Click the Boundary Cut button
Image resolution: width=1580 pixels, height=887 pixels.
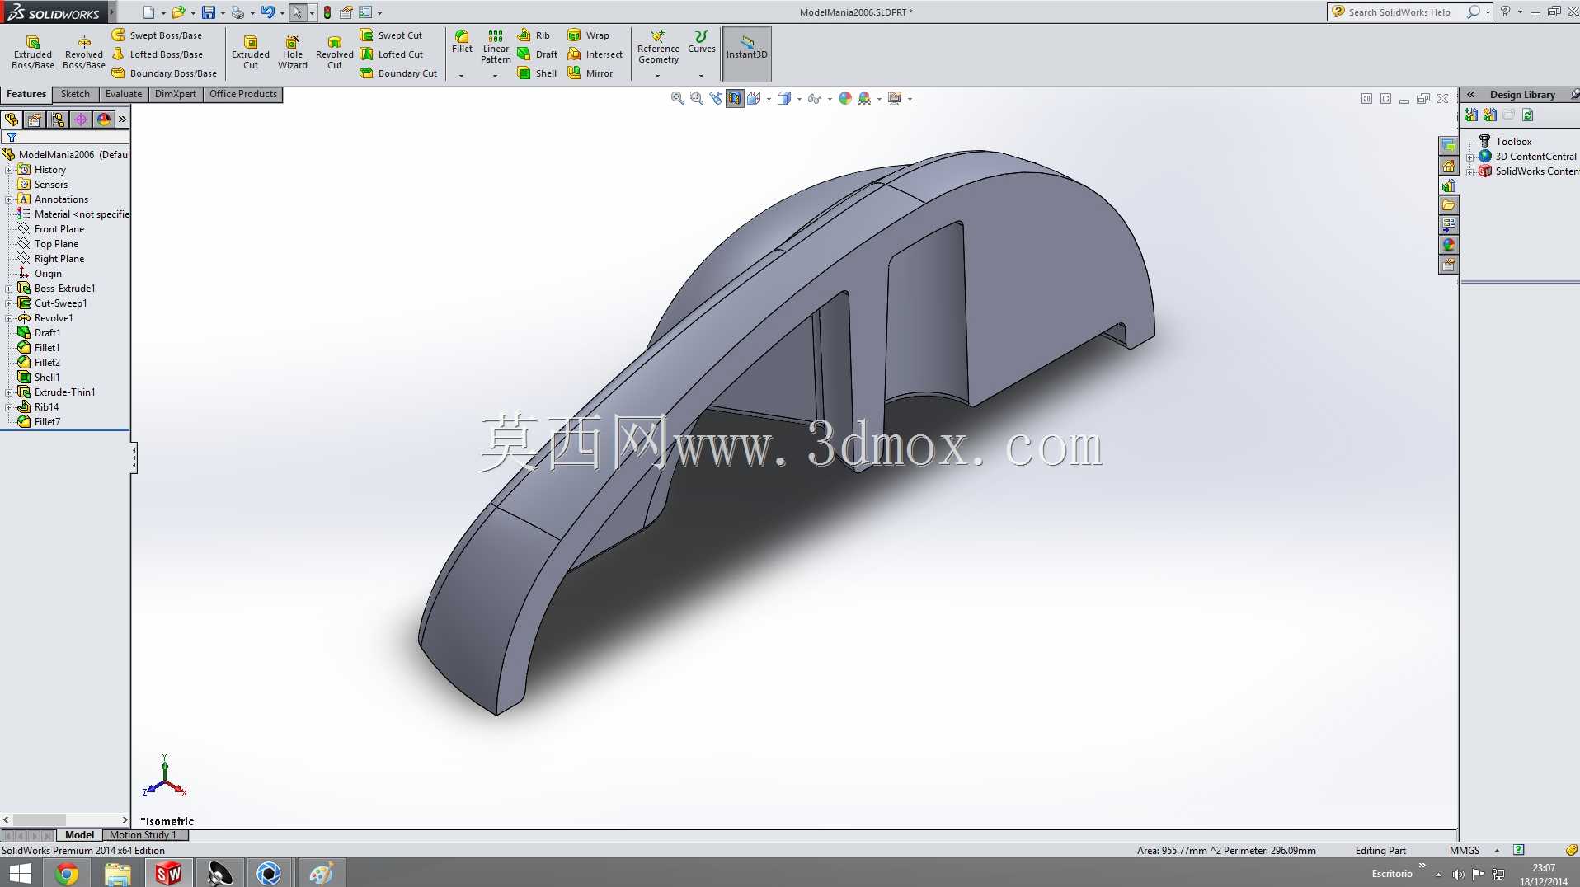[398, 73]
